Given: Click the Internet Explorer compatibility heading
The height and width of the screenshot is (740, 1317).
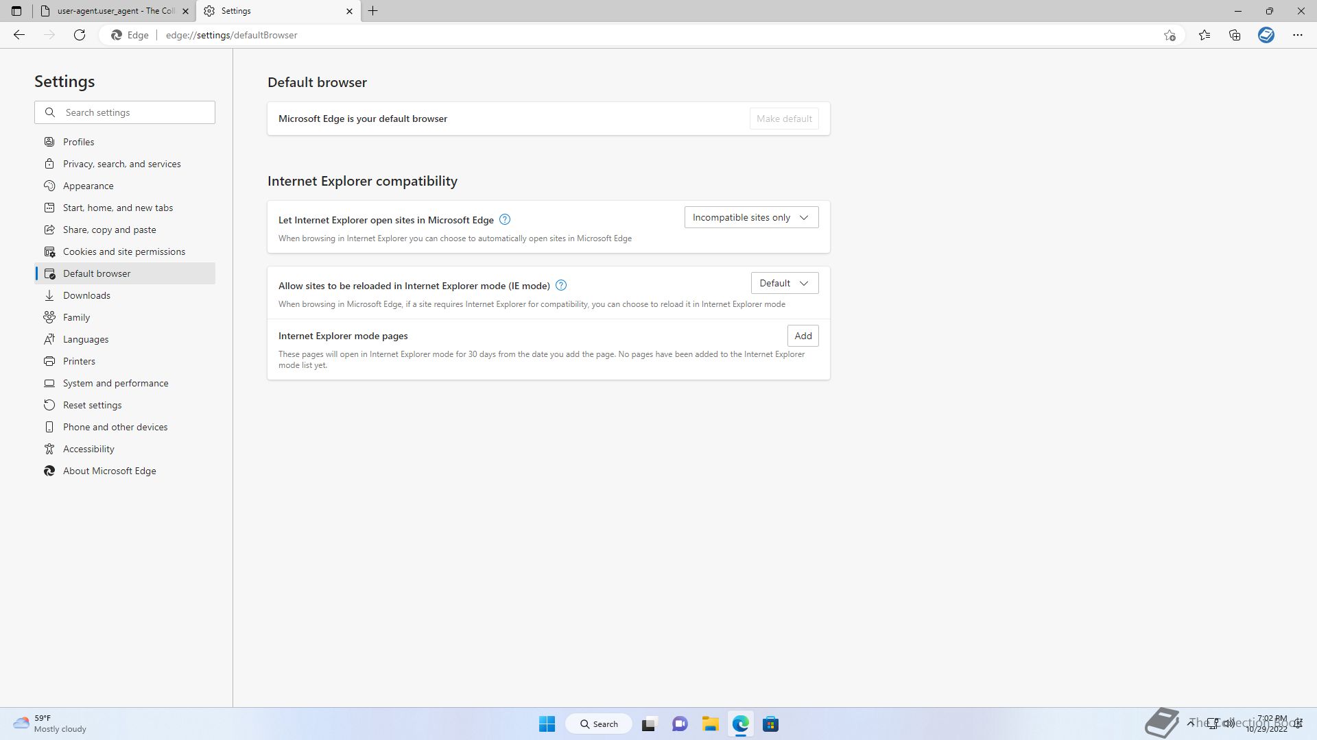Looking at the screenshot, I should [362, 181].
